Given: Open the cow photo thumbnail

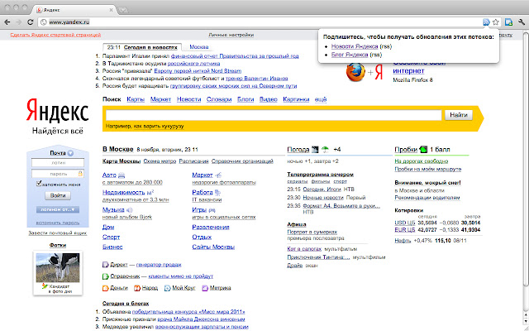Looking at the screenshot, I should (x=58, y=268).
